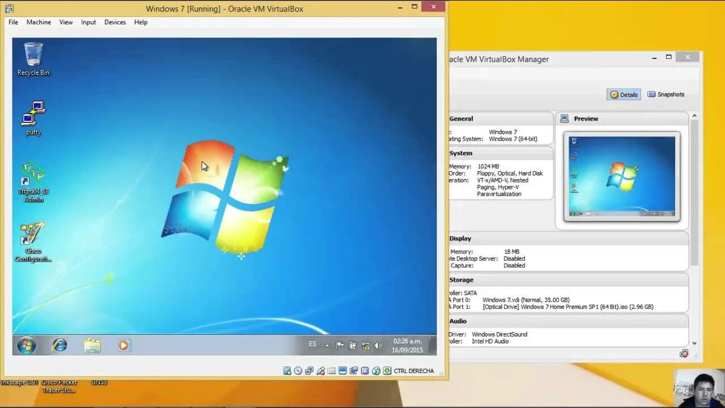Image resolution: width=725 pixels, height=408 pixels.
Task: Click the USB devices status icon
Action: coord(321,371)
